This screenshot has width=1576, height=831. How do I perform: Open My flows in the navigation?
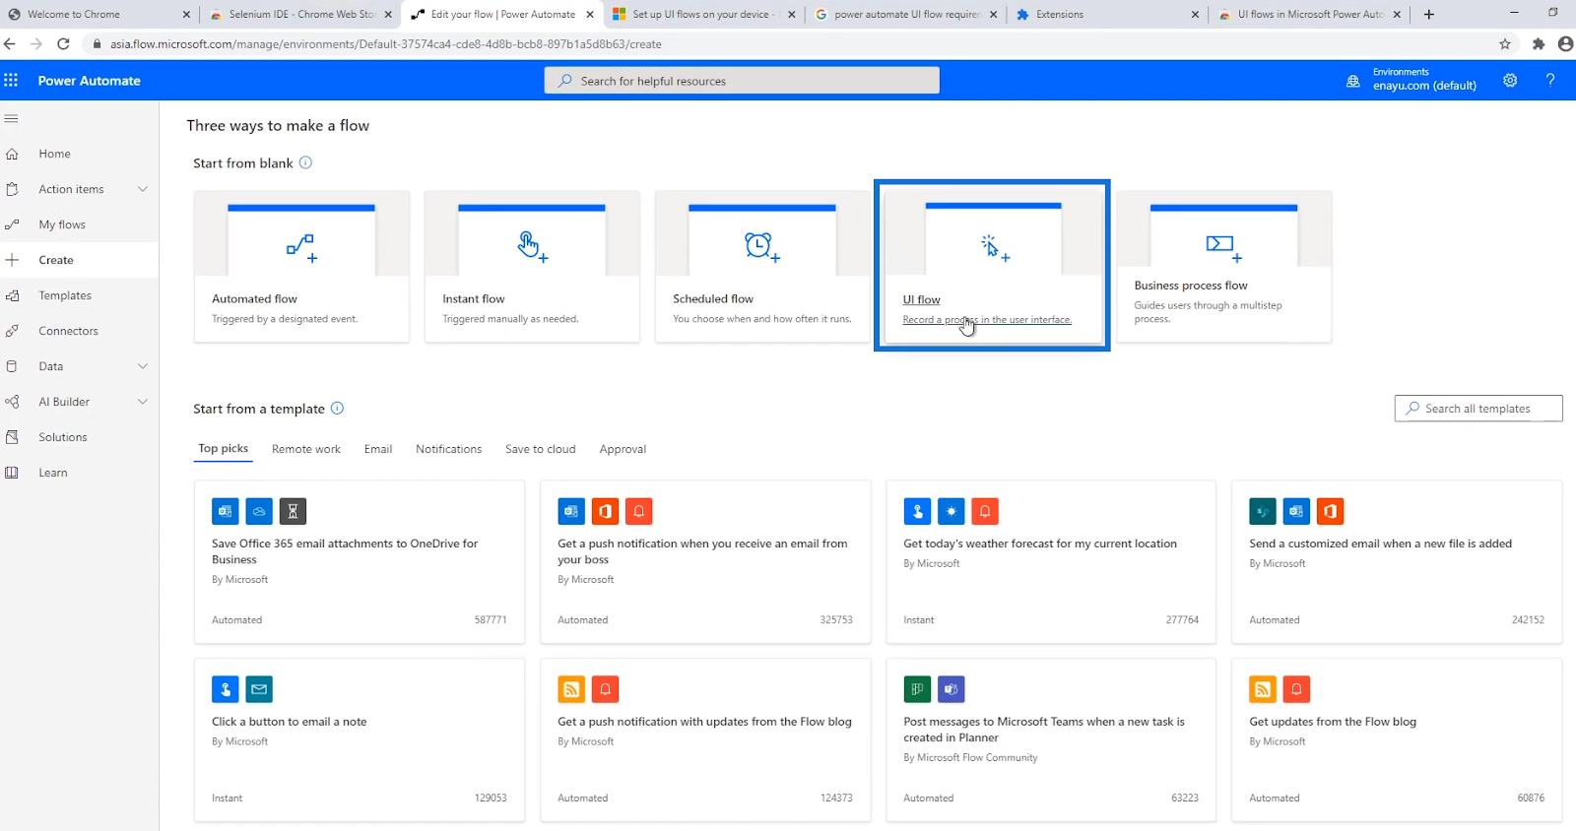(x=62, y=224)
